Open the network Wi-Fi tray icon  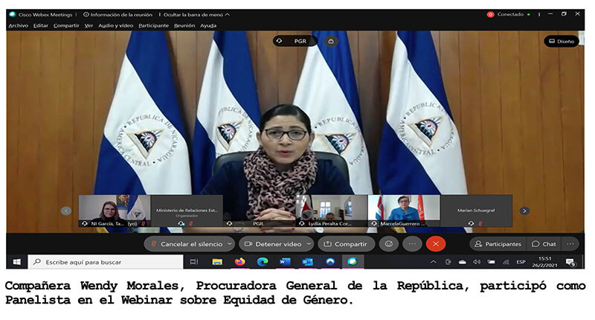[x=506, y=262]
